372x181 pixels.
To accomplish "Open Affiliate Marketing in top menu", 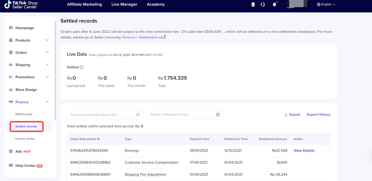I will [84, 4].
